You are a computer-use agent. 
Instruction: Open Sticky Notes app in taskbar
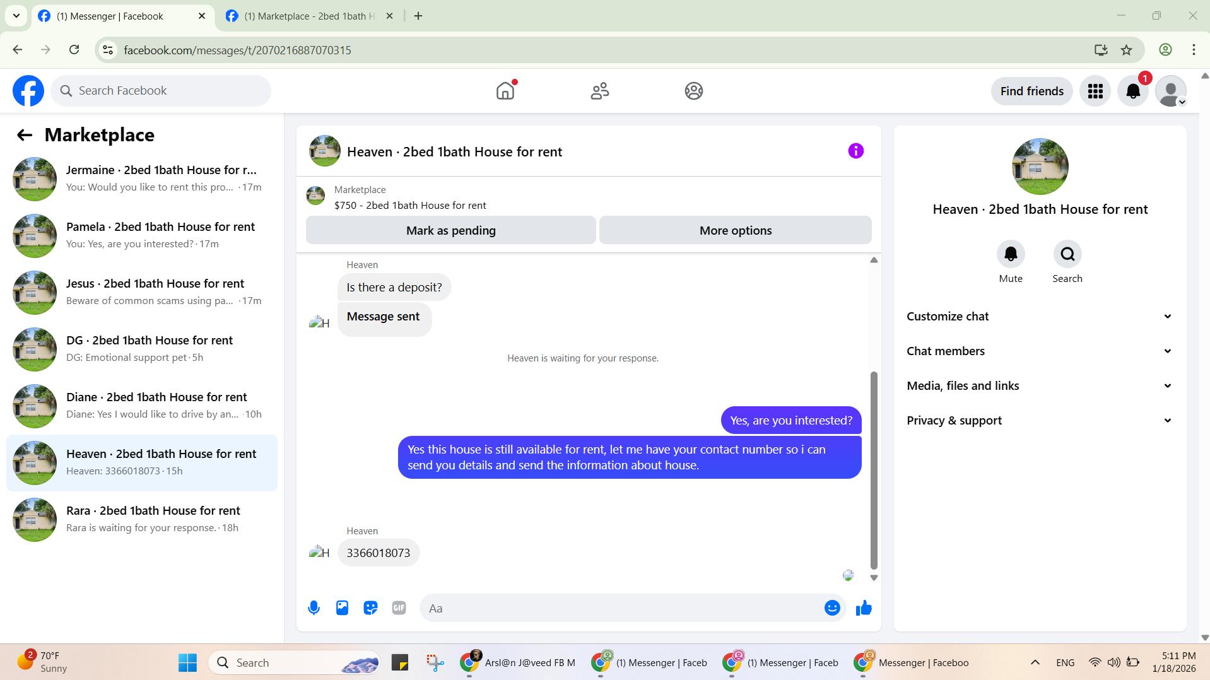[400, 662]
